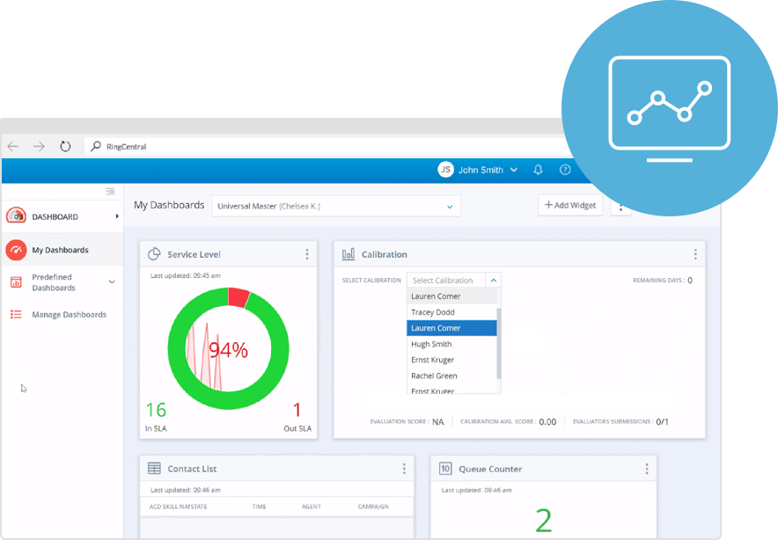The image size is (778, 540).
Task: Click the Add Widget button
Action: [570, 205]
